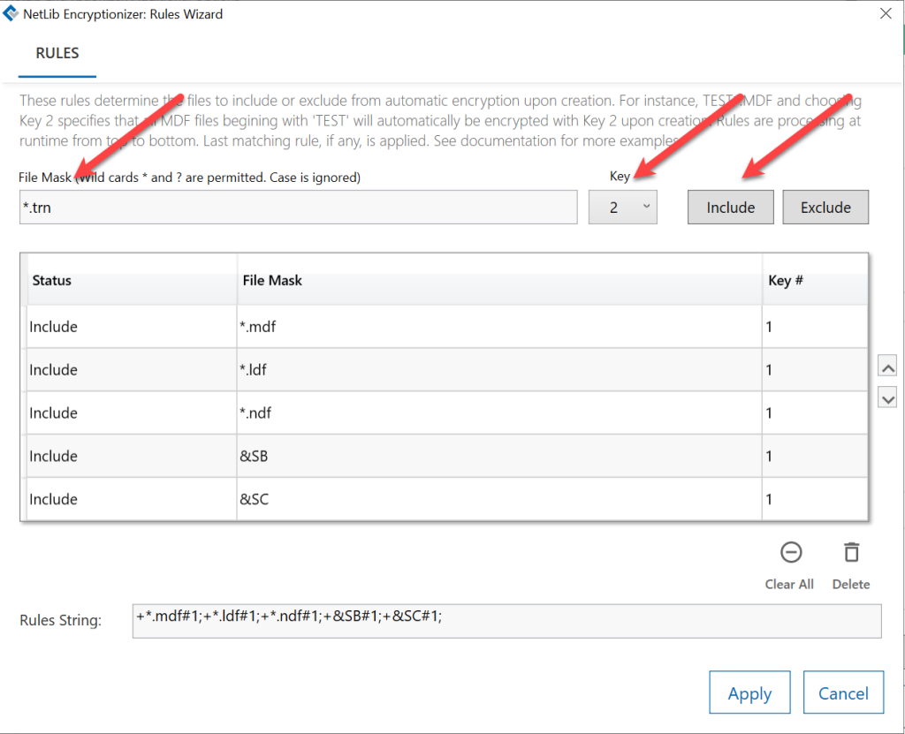Switch to the RULES tab
Screen dimensions: 905x734
point(57,53)
